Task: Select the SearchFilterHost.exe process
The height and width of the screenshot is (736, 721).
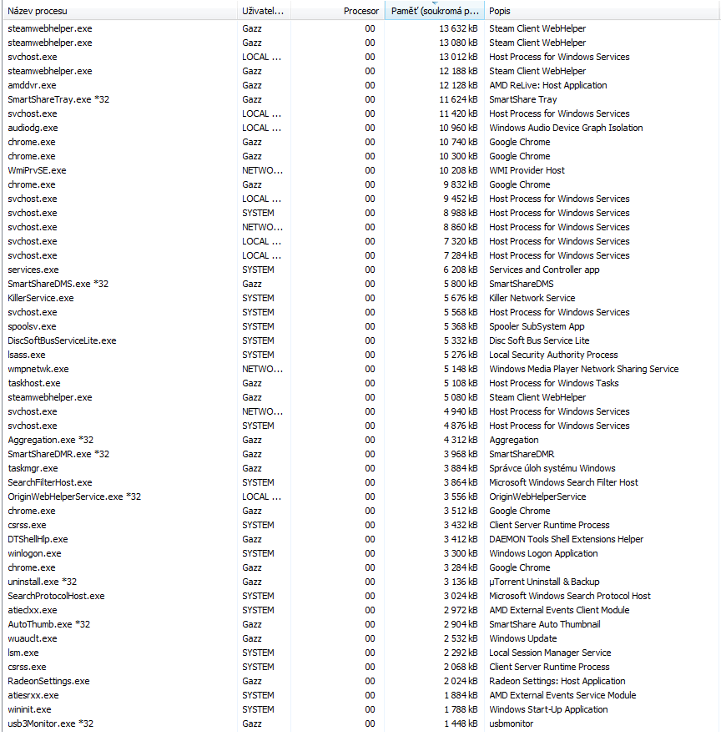Action: click(361, 482)
